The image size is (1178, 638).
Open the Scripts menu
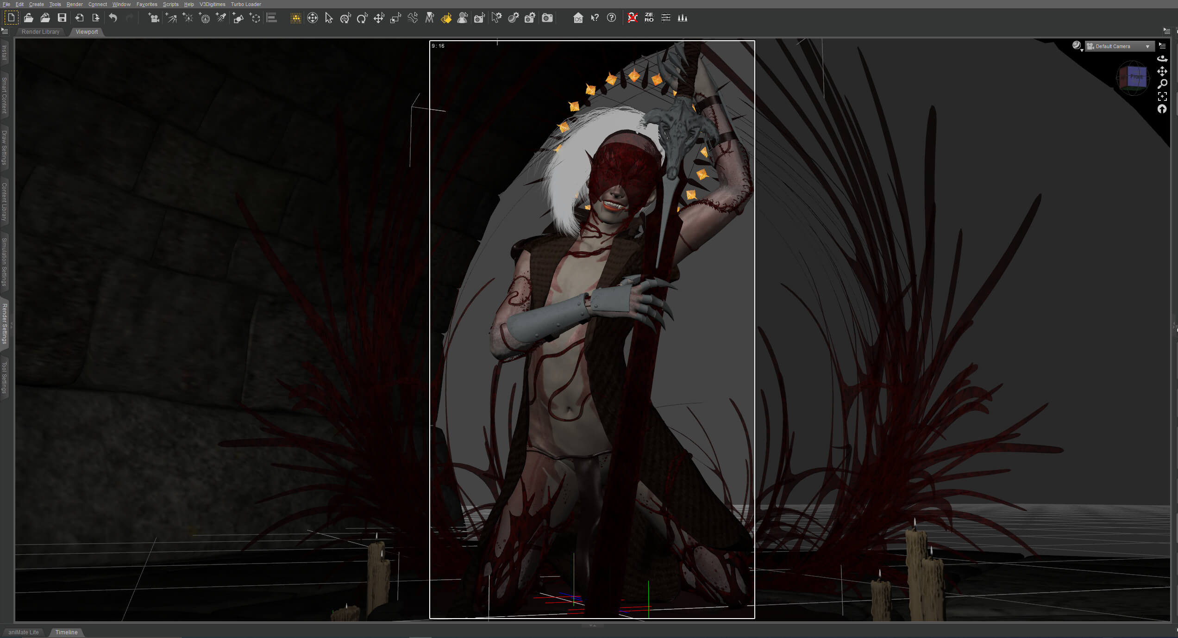(170, 4)
